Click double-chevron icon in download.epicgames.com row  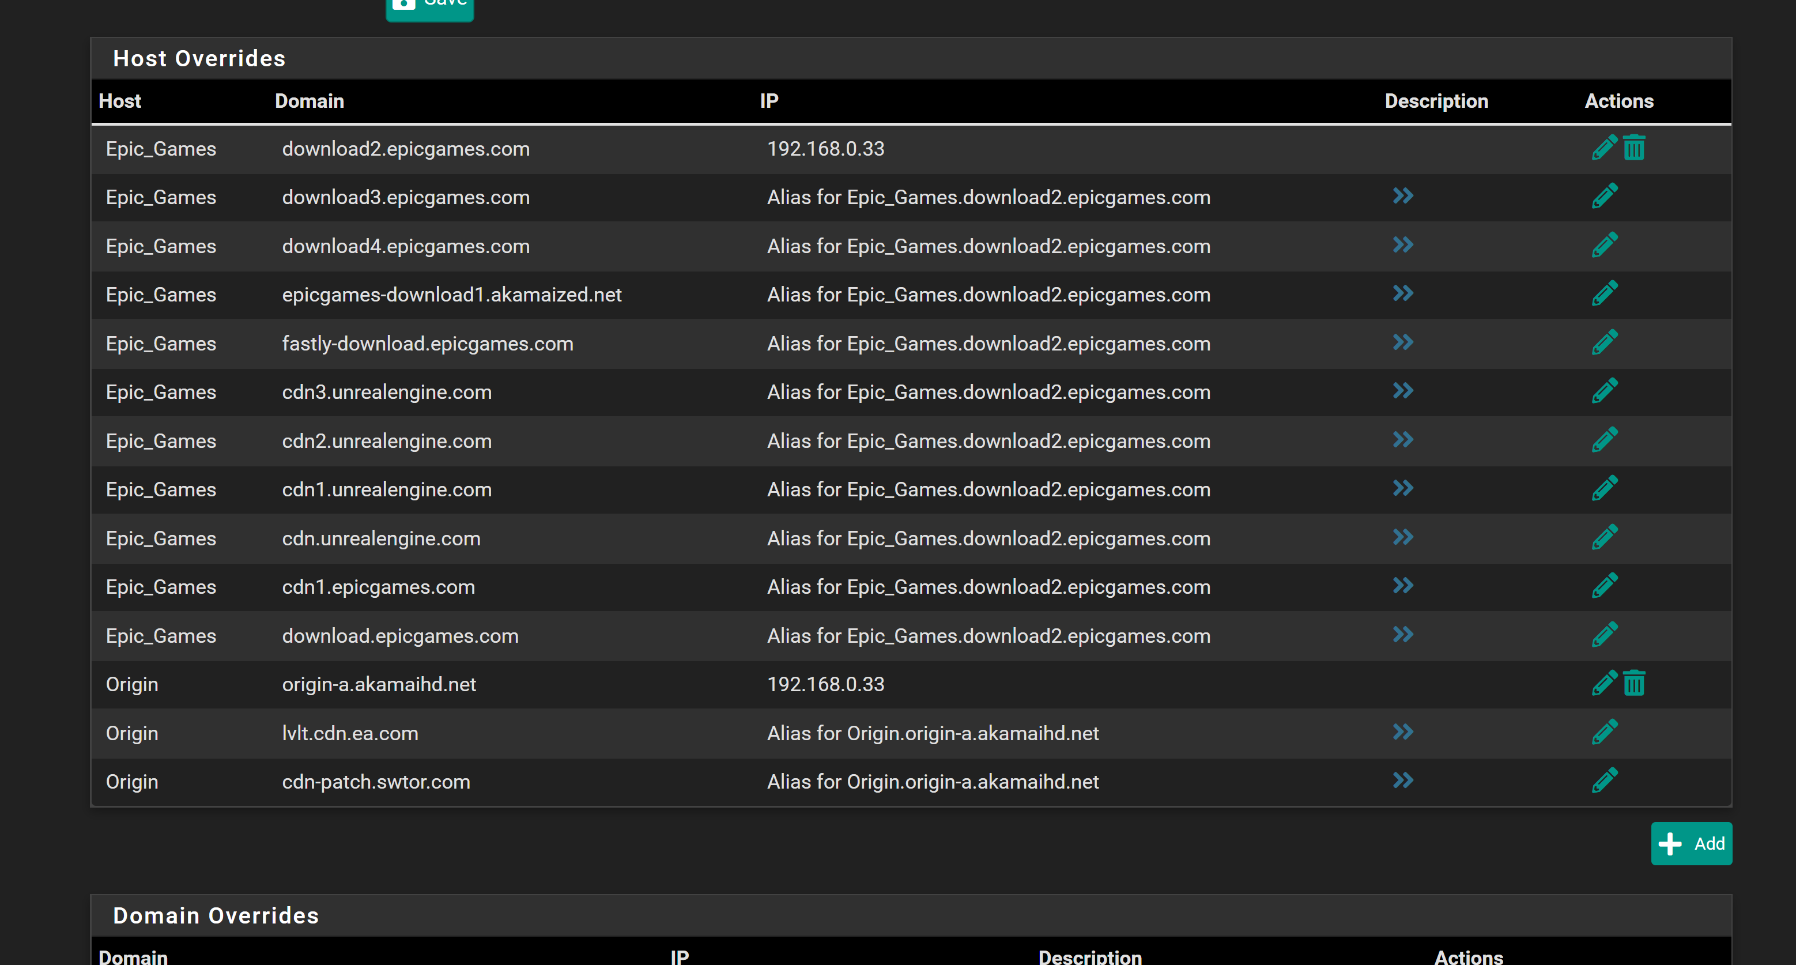point(1403,635)
